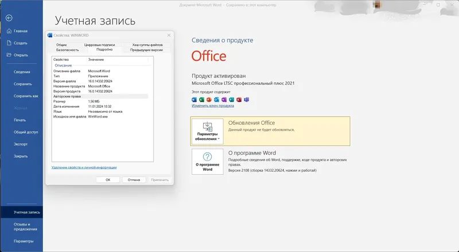Select the Версия файла property row
The image size is (459, 252).
[x=100, y=81]
